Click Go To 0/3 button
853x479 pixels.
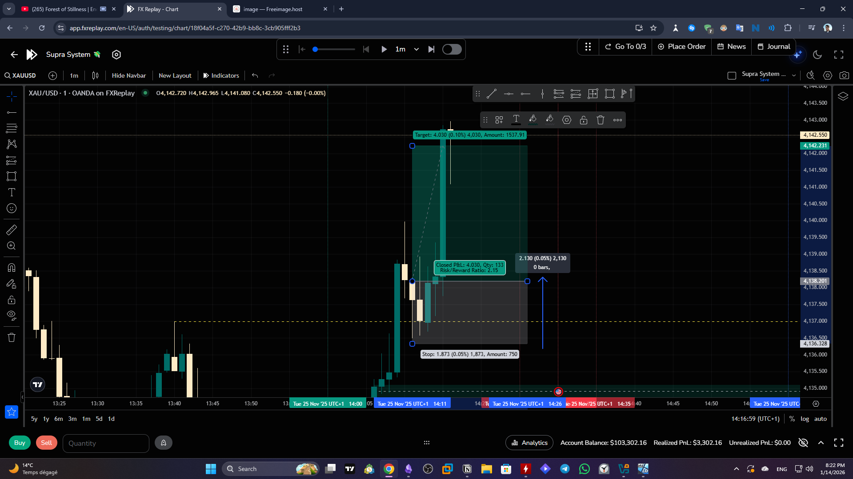(x=625, y=47)
